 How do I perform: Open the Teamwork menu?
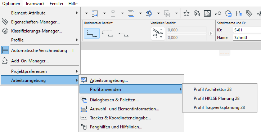[x=35, y=4]
